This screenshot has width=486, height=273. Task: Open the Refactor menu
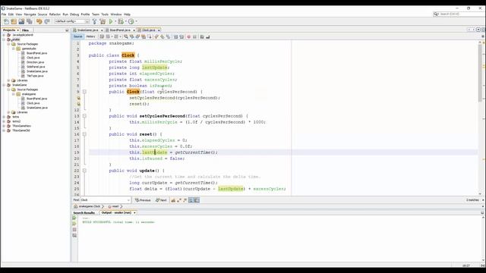(x=55, y=14)
